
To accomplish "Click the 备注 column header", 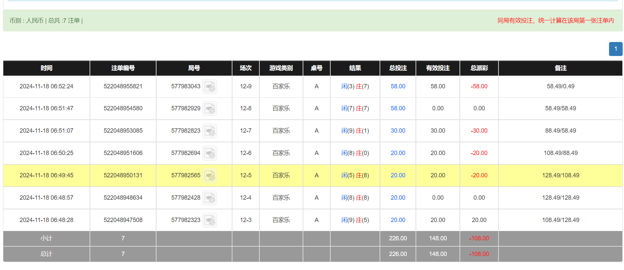I will (x=560, y=68).
